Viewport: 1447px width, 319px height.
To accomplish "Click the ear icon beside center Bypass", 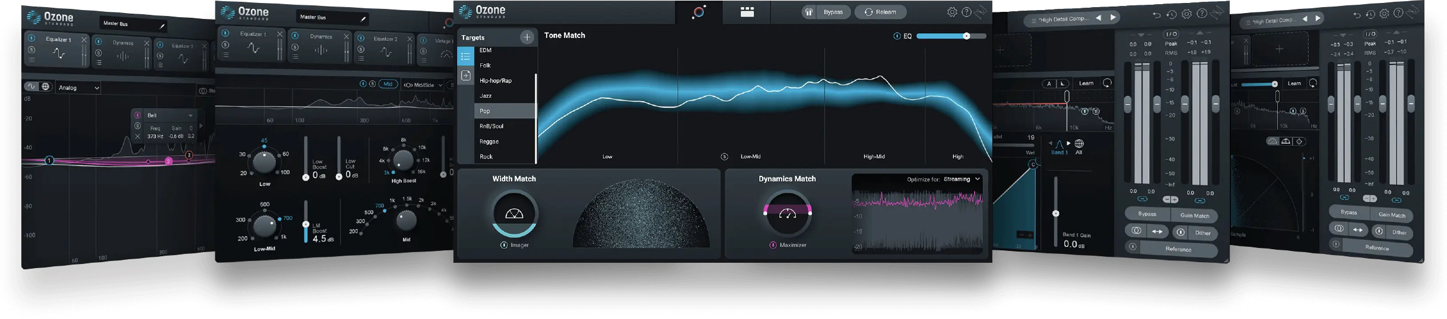I will [808, 12].
